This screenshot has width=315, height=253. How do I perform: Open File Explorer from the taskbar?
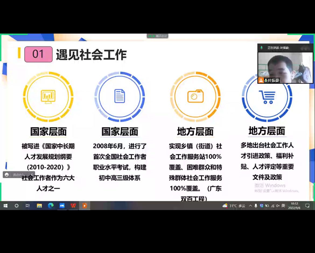coord(39,206)
